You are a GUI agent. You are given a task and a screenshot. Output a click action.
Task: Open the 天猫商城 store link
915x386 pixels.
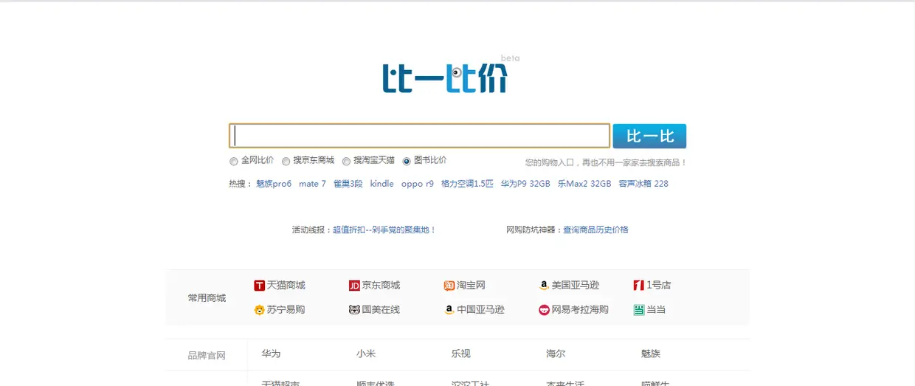(x=286, y=286)
